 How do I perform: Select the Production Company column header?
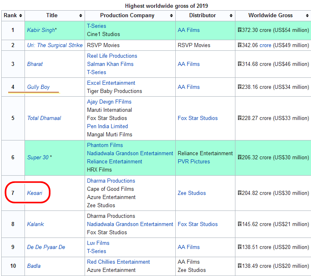pos(130,16)
